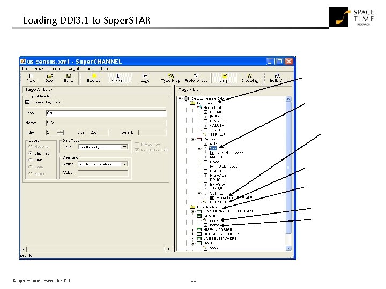Click the SERIALP key icon under Household
This screenshot has width=386, height=289.
[205, 134]
